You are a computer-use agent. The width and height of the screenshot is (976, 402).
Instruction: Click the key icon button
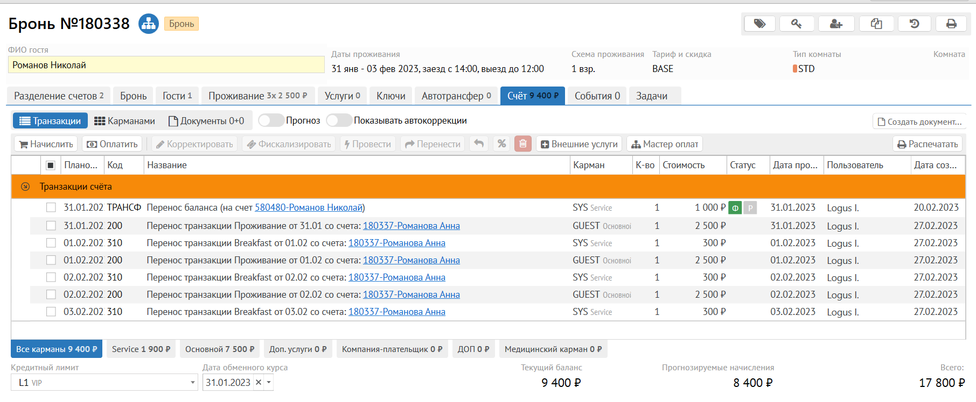pyautogui.click(x=797, y=24)
